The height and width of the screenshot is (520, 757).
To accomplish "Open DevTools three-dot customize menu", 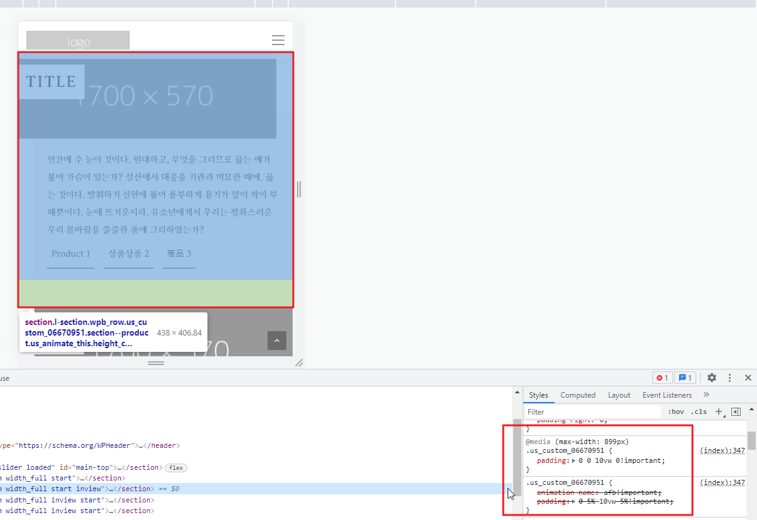I will coord(730,378).
